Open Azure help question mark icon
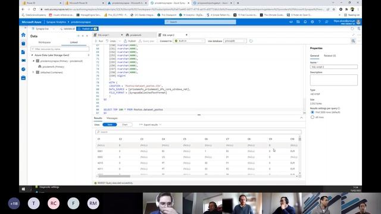381x214 pixels. click(319, 22)
